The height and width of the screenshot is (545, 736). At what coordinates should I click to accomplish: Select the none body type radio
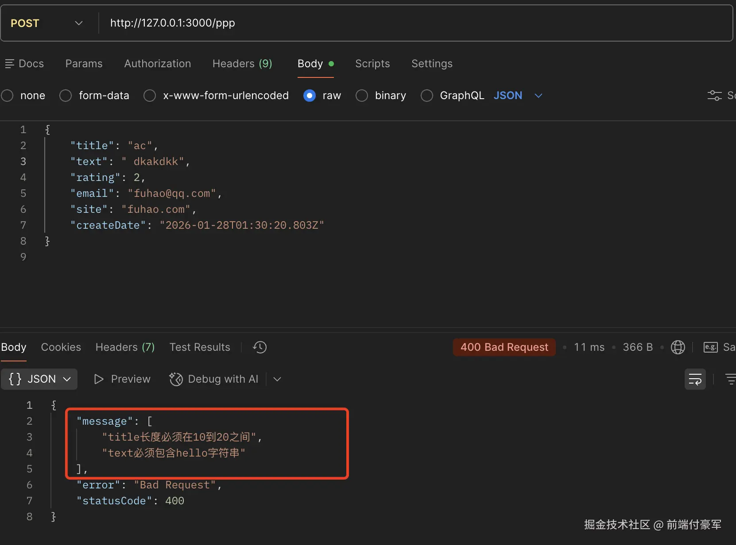point(7,96)
